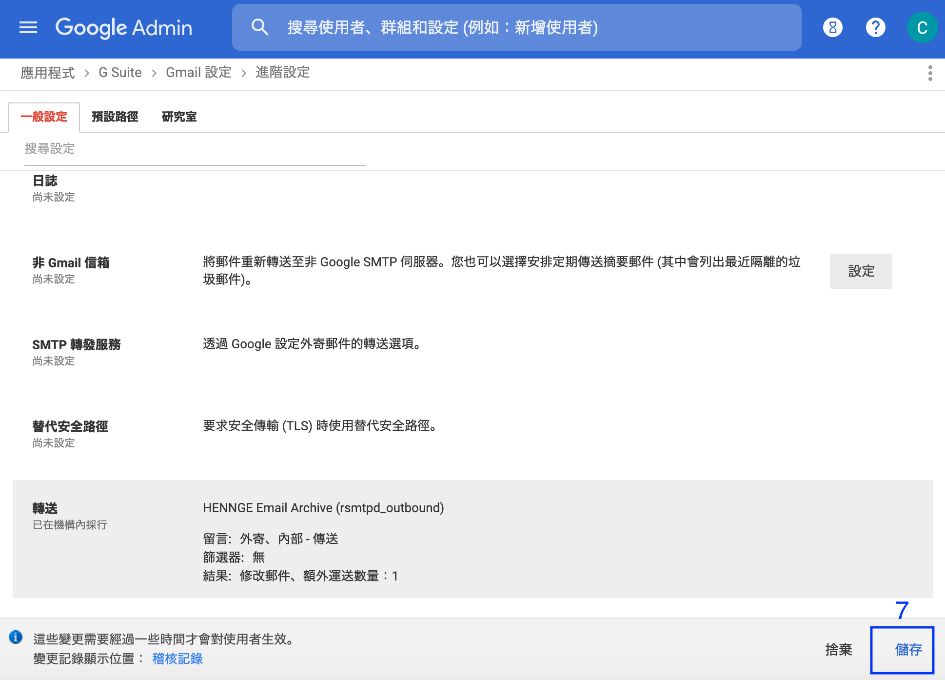The width and height of the screenshot is (945, 680).
Task: Open the hamburger main menu
Action: tap(28, 27)
